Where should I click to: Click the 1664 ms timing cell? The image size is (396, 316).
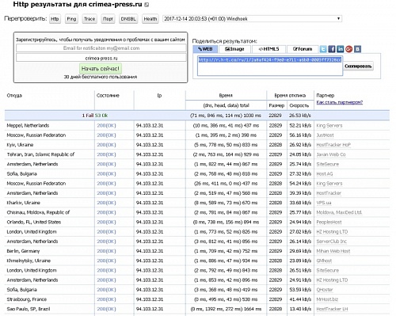[x=226, y=309]
